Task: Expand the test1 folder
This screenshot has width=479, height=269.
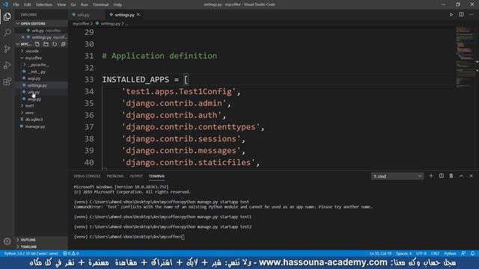Action: (28, 106)
